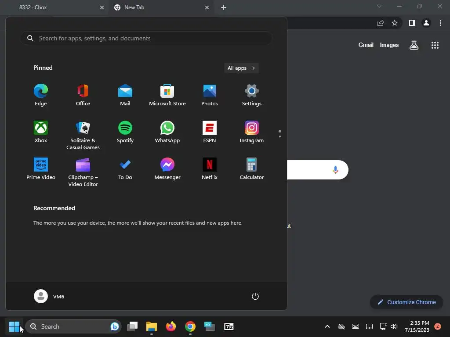Open Task View on the taskbar
Image resolution: width=450 pixels, height=337 pixels.
tap(132, 326)
